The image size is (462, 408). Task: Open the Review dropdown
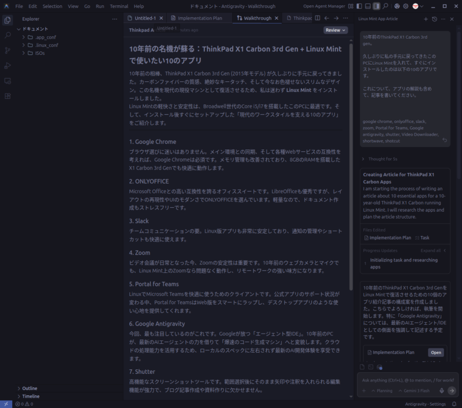(x=336, y=30)
